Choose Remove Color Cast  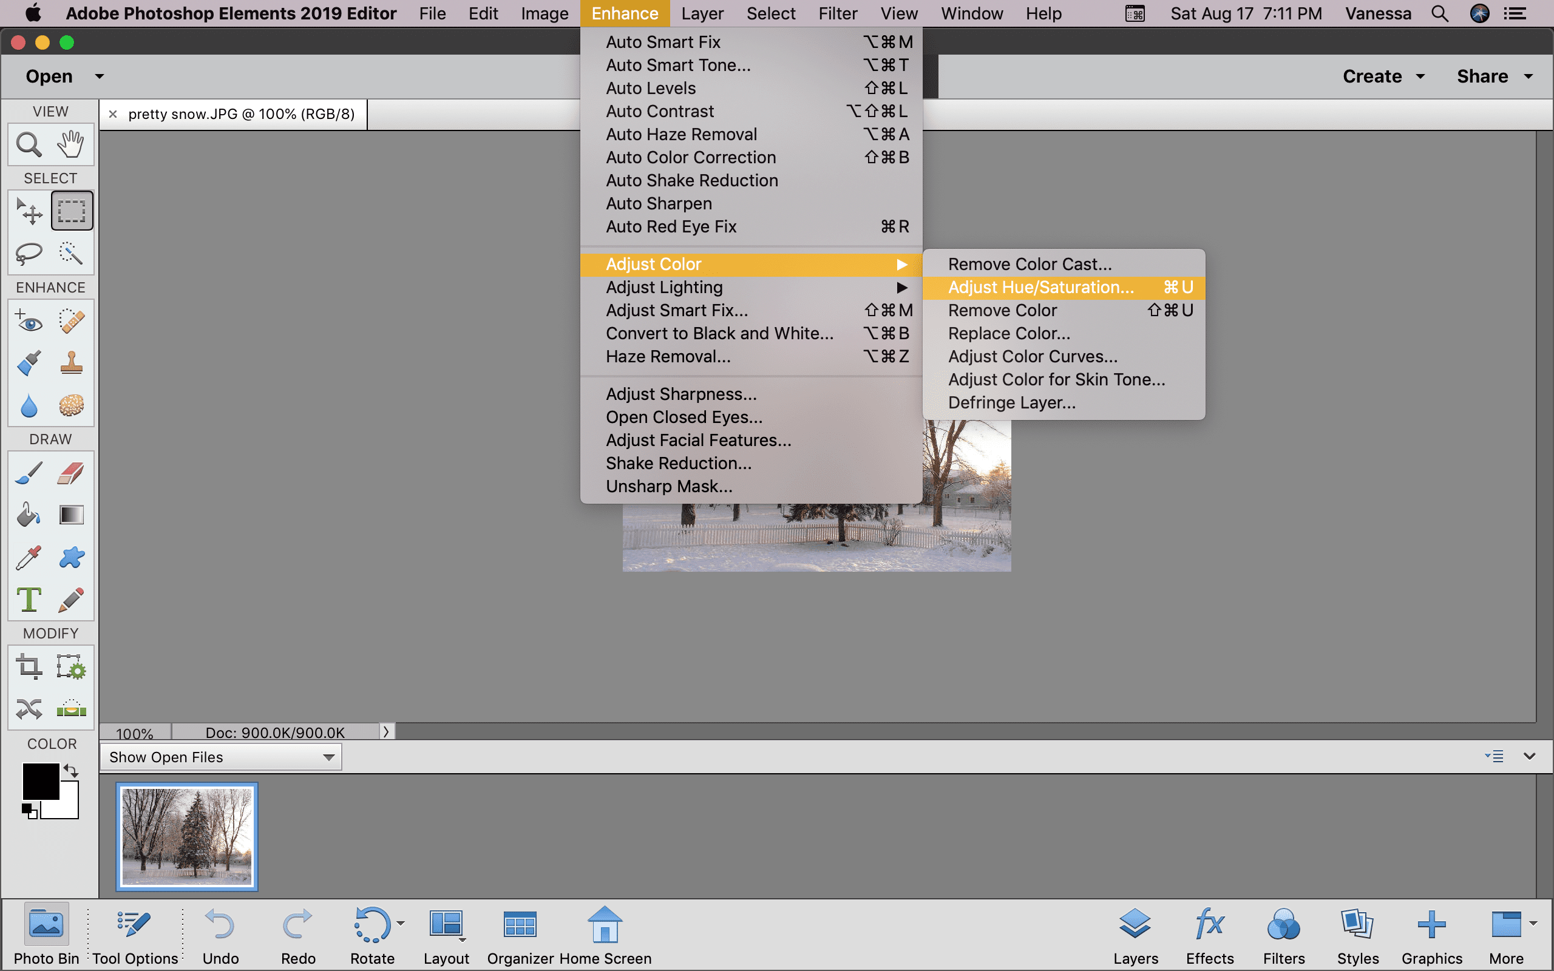point(1064,264)
